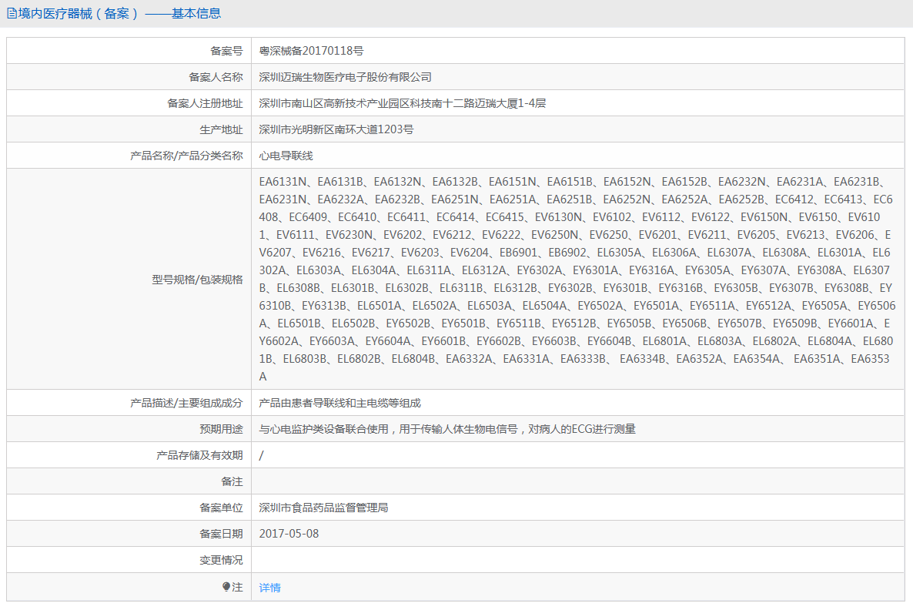Click the lightbulb icon next to 注
Viewport: 913px width, 610px height.
tap(226, 587)
